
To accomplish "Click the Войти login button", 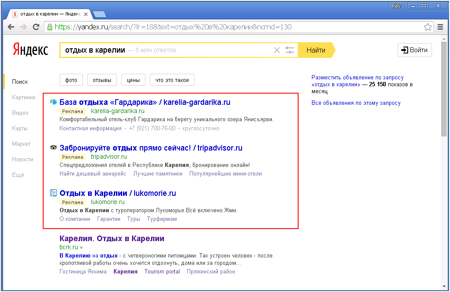I will point(414,50).
